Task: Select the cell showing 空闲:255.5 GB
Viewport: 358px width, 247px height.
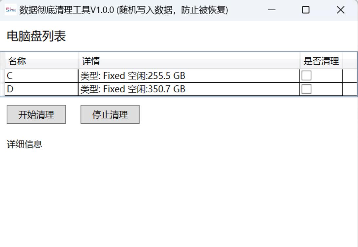Action: coord(189,76)
